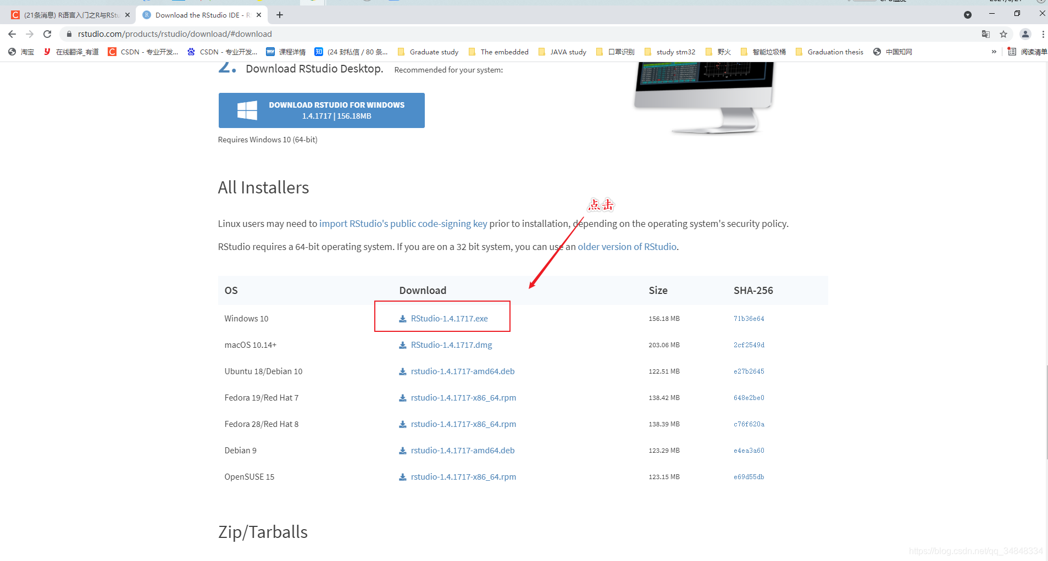Open the 知乎 私信 bookmark
The width and height of the screenshot is (1048, 561).
point(351,52)
